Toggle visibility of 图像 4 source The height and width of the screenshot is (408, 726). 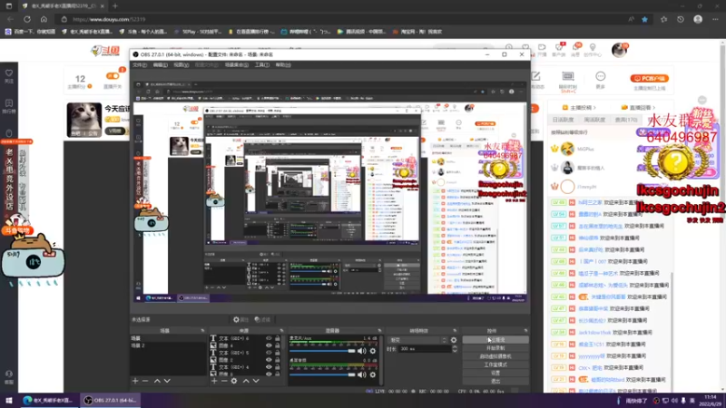269,345
